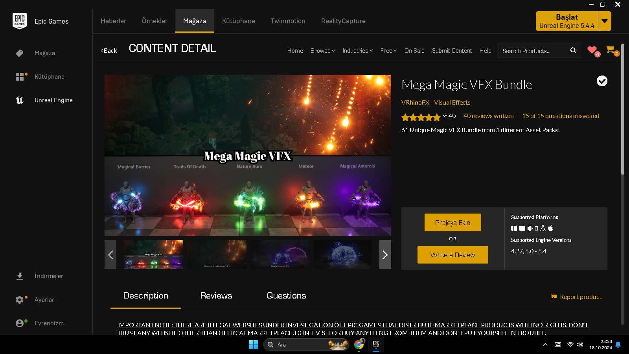This screenshot has height=354, width=629.
Task: Click the five-star rating
Action: tap(421, 117)
